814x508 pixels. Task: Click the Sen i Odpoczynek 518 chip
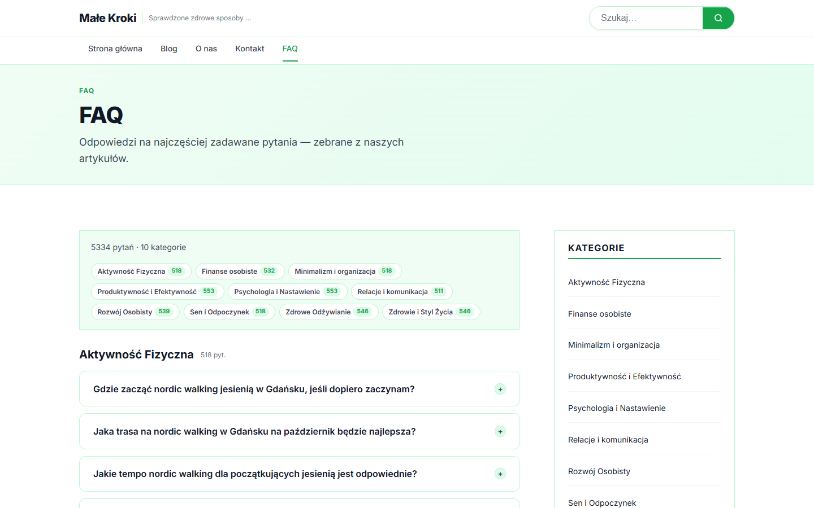coord(230,312)
